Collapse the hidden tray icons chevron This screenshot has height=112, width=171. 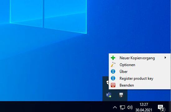click(115, 108)
